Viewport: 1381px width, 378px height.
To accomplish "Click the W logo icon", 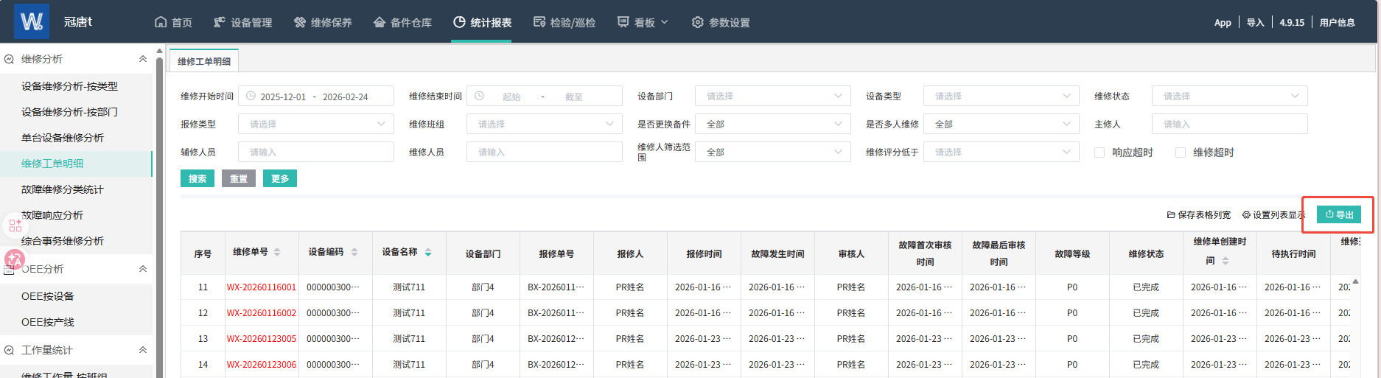I will coord(32,21).
